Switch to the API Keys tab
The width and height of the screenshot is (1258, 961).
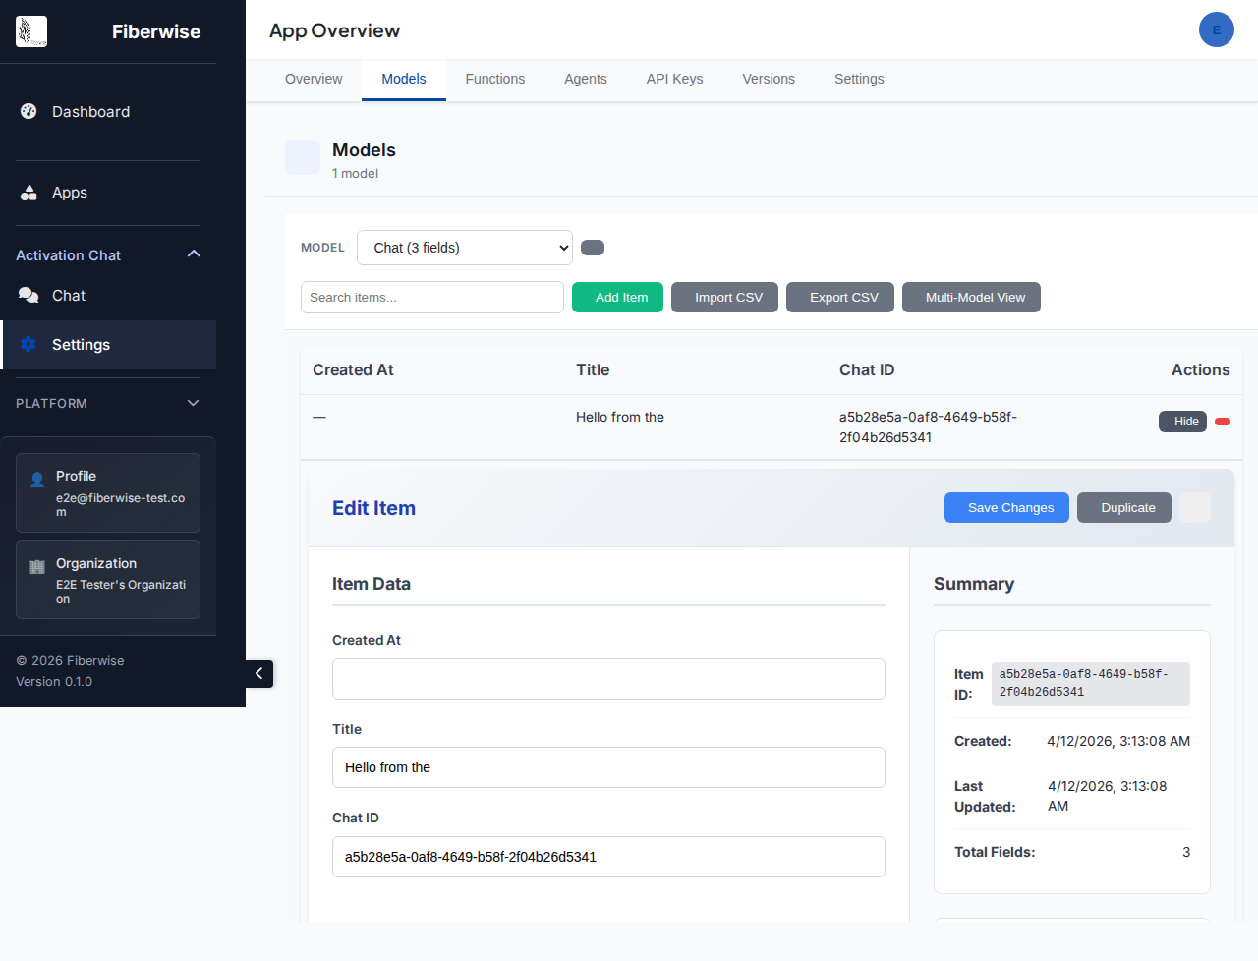click(674, 79)
